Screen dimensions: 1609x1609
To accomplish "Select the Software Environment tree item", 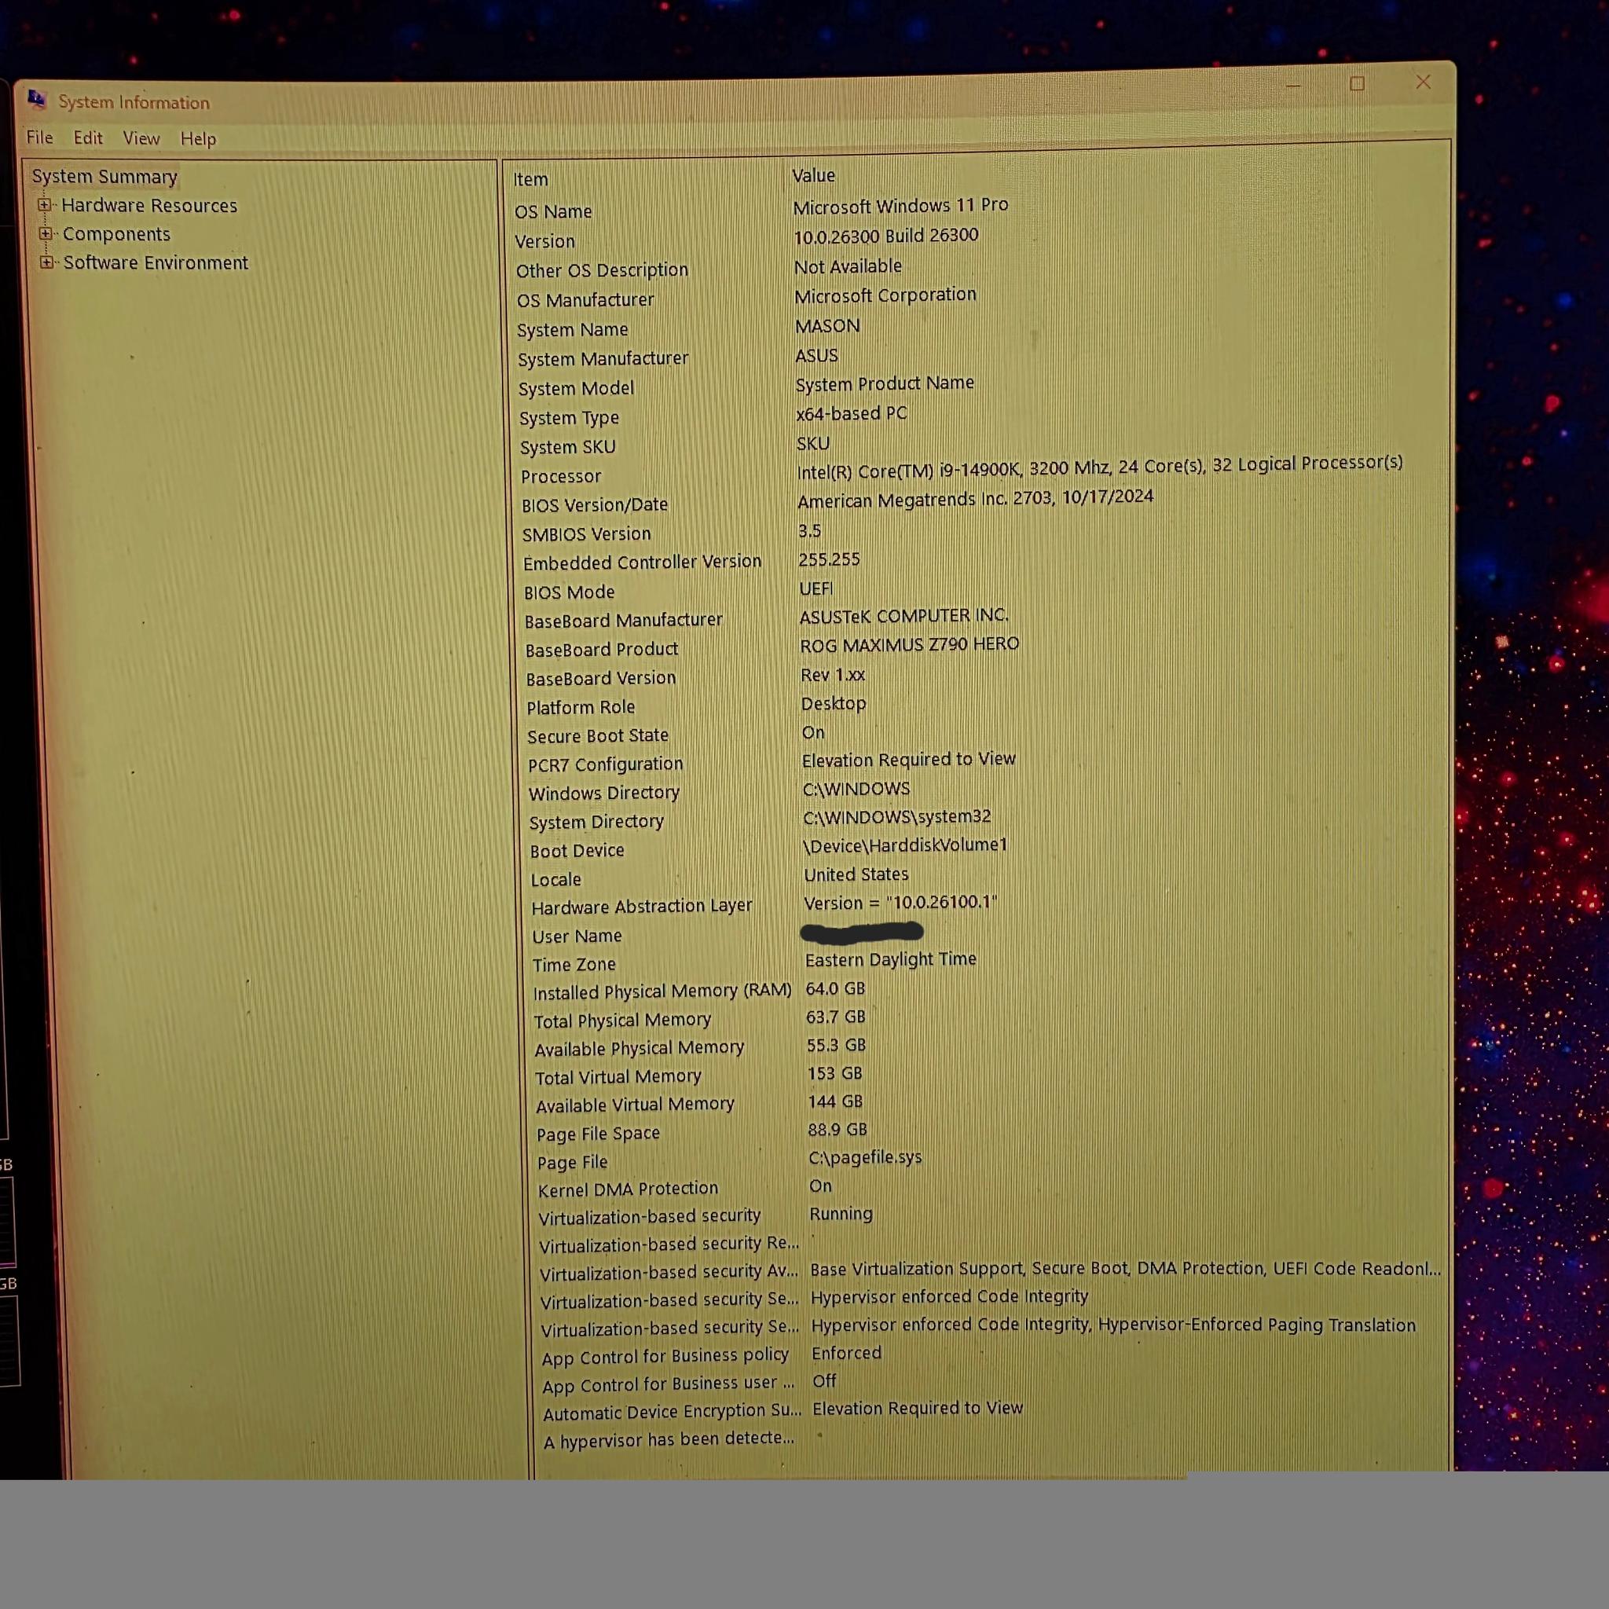I will point(156,262).
